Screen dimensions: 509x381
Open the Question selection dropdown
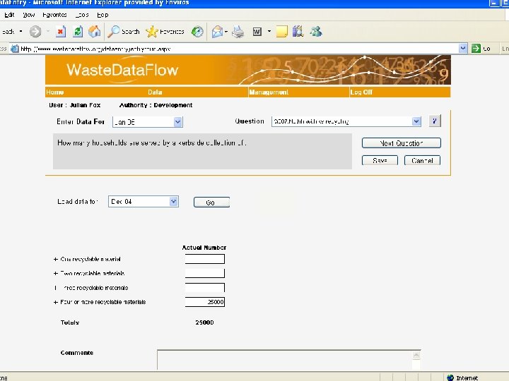click(x=416, y=121)
